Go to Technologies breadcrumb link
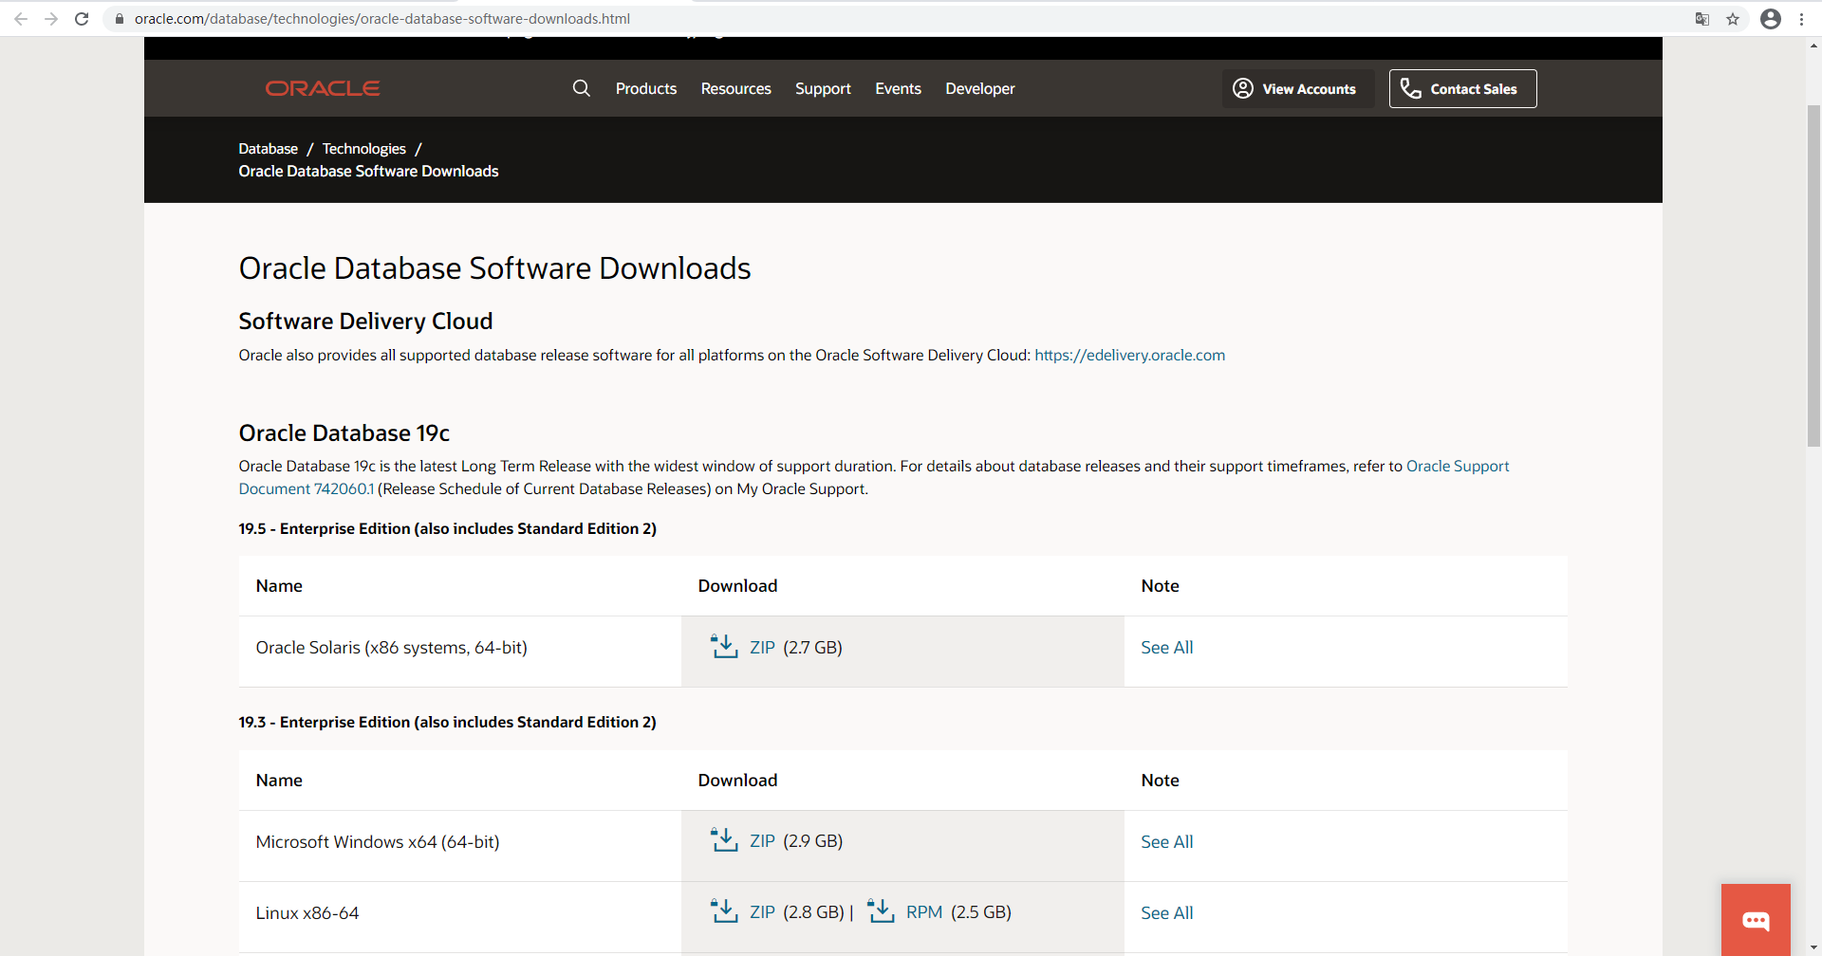This screenshot has width=1822, height=956. click(x=363, y=149)
